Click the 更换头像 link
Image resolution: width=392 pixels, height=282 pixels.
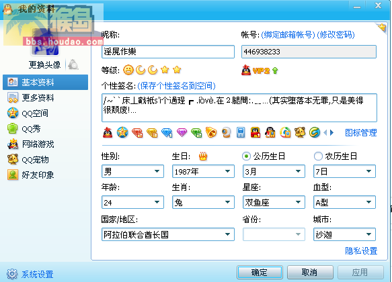[45, 64]
